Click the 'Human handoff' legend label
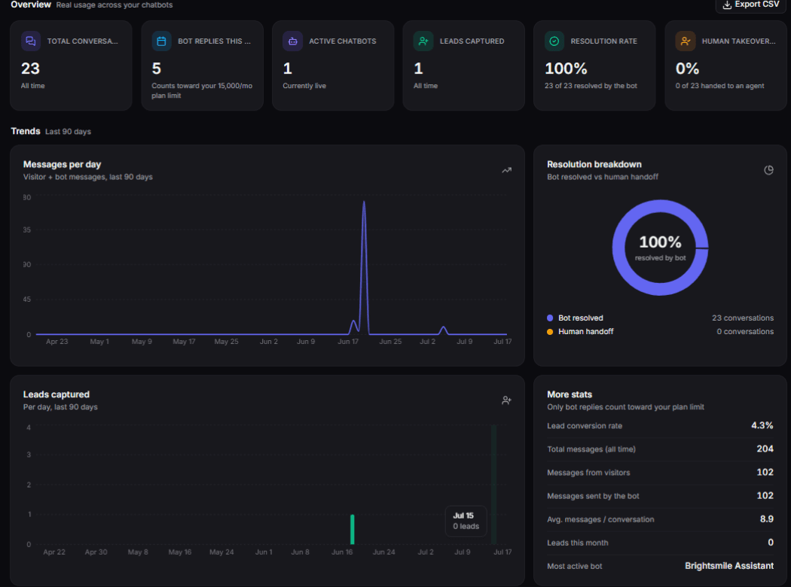Screen dimensions: 791x587 pos(585,332)
